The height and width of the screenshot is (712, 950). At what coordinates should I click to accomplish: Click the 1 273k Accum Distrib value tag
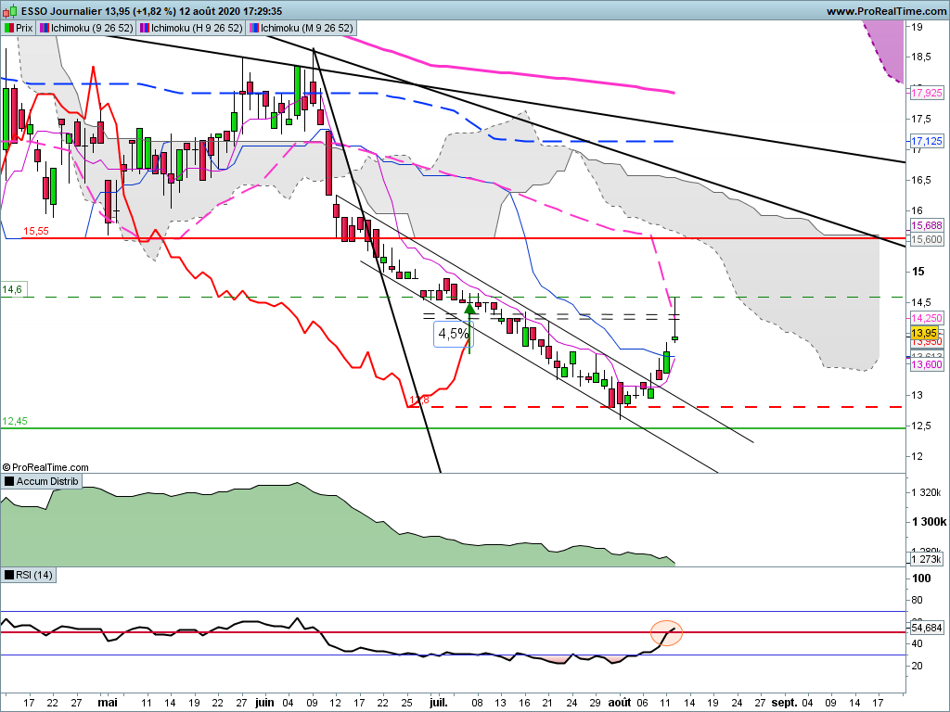927,559
